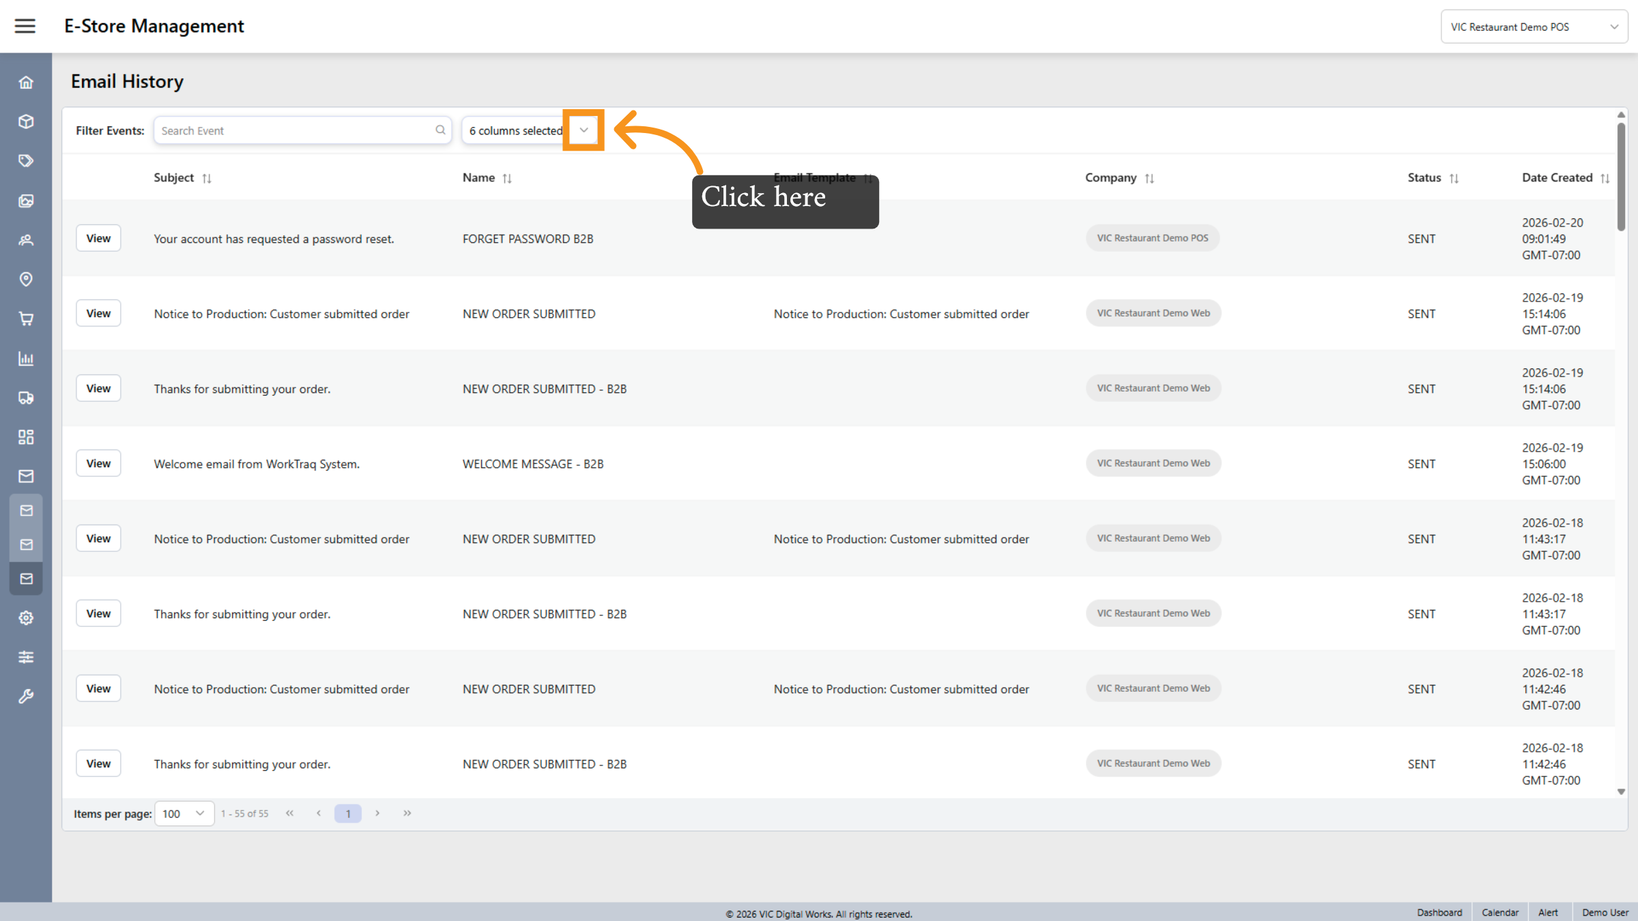Open the Reports bar-chart icon
Image resolution: width=1638 pixels, height=921 pixels.
(26, 359)
